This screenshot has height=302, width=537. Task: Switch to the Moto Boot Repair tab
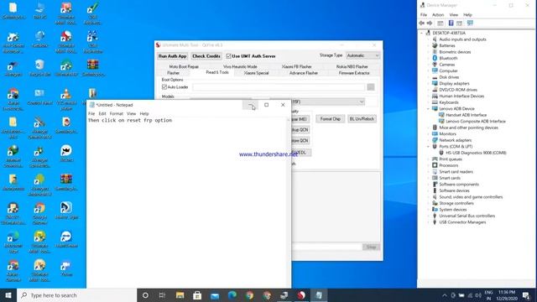[x=184, y=66]
